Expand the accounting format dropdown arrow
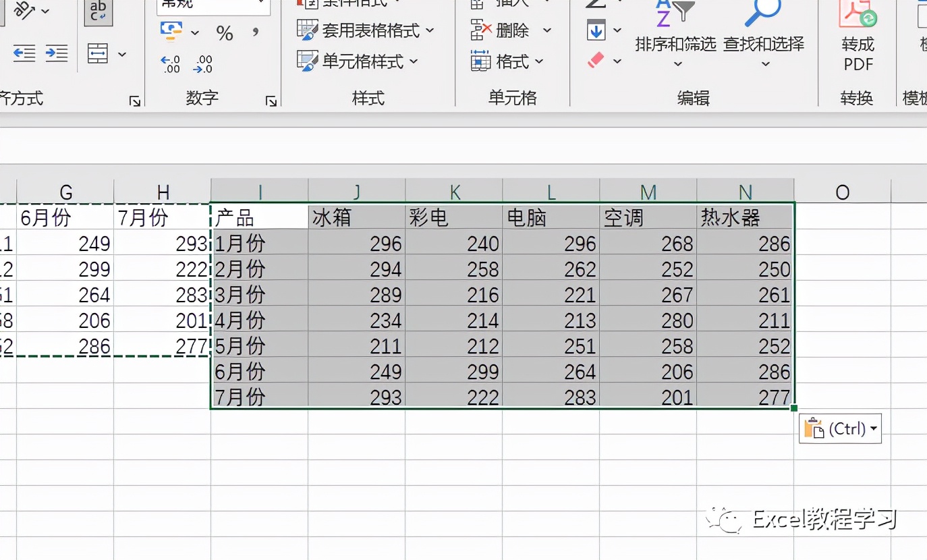927x560 pixels. coord(195,32)
